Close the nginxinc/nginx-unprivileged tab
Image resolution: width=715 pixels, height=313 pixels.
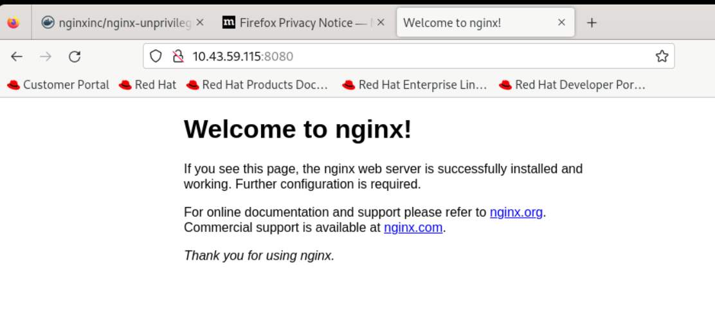(x=200, y=22)
